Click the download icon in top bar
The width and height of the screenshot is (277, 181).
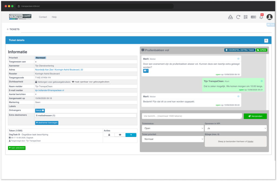(x=230, y=17)
